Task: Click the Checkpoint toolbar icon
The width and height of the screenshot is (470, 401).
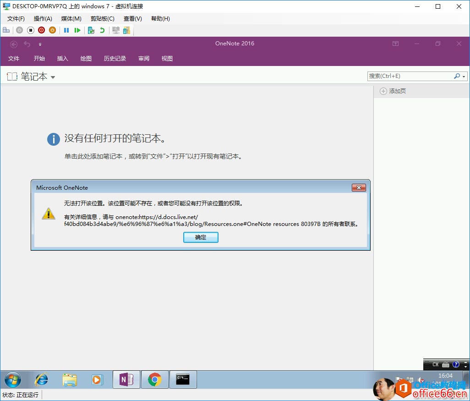Action: [91, 30]
